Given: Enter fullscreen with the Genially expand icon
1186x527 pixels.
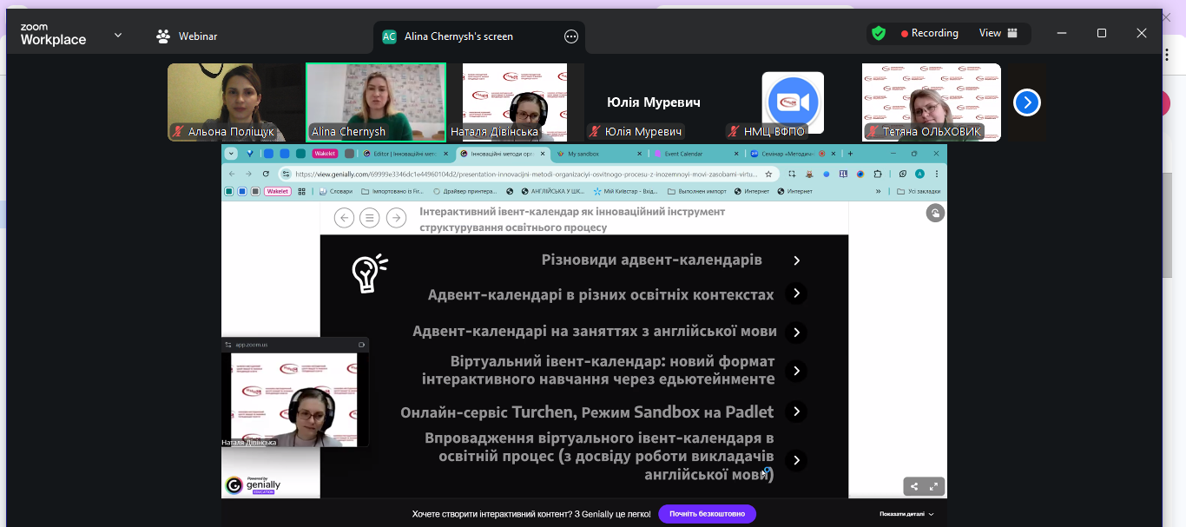Looking at the screenshot, I should pos(934,486).
